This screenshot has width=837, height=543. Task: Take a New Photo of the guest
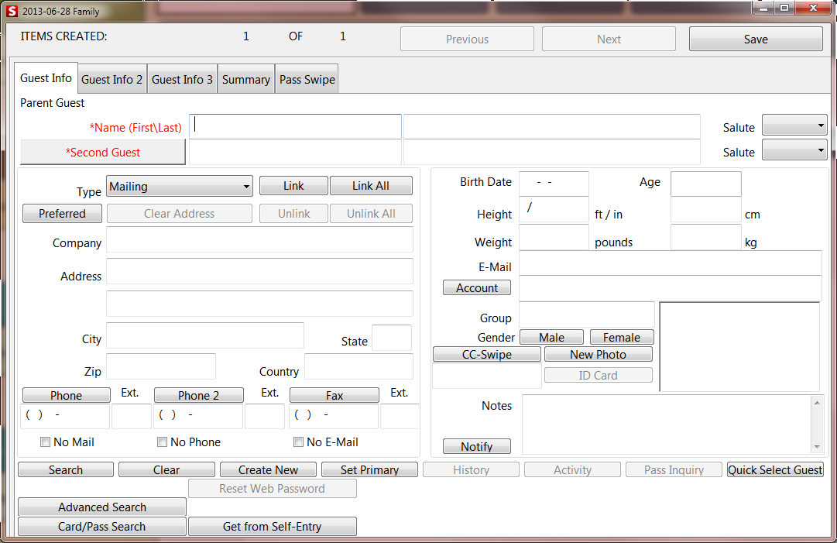tap(598, 354)
